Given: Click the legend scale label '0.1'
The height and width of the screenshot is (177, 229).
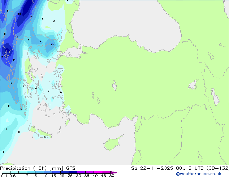Looking at the screenshot, I should (x=4, y=176).
